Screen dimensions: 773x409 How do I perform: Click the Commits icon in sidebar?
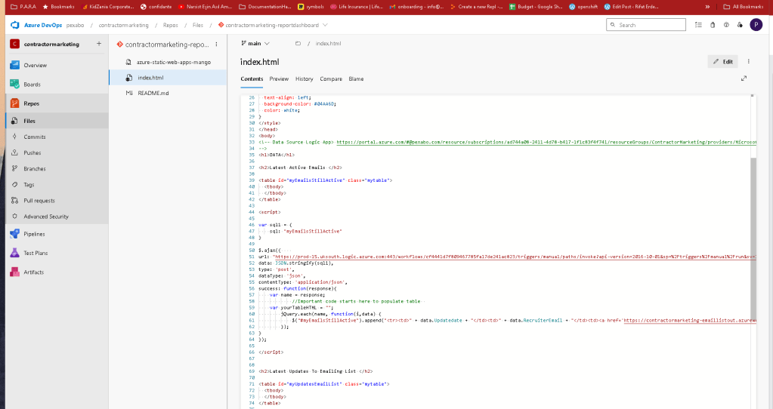15,137
